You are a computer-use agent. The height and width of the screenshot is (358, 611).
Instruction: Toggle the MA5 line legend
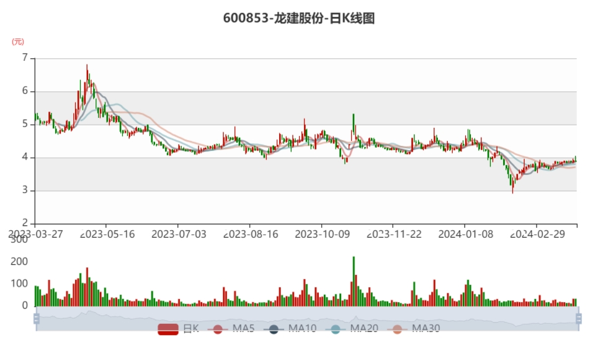(231, 329)
